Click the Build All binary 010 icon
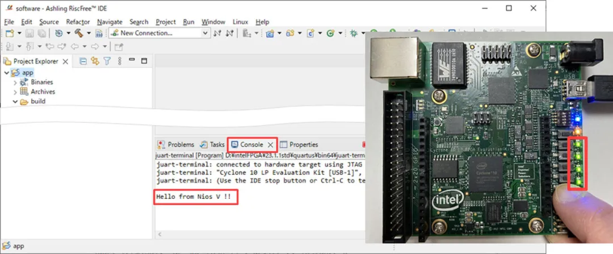Image resolution: width=613 pixels, height=254 pixels. (x=99, y=34)
